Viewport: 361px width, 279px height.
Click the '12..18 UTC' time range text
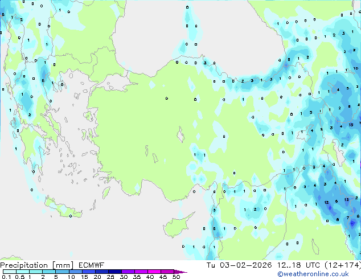298,265
